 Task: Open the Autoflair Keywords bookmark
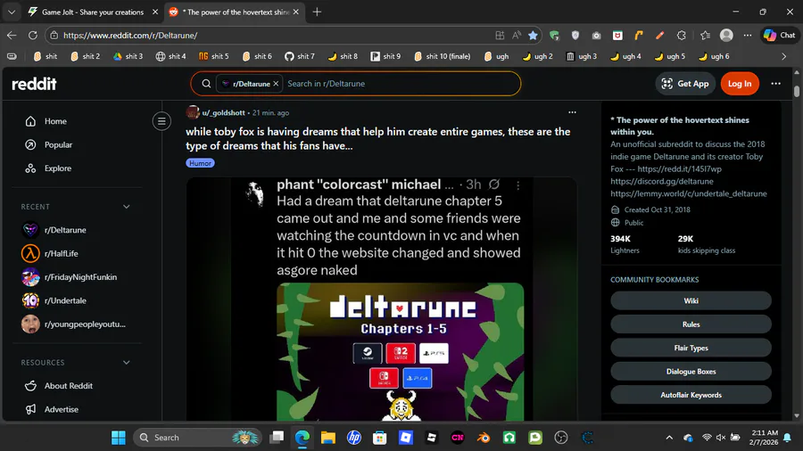[691, 395]
